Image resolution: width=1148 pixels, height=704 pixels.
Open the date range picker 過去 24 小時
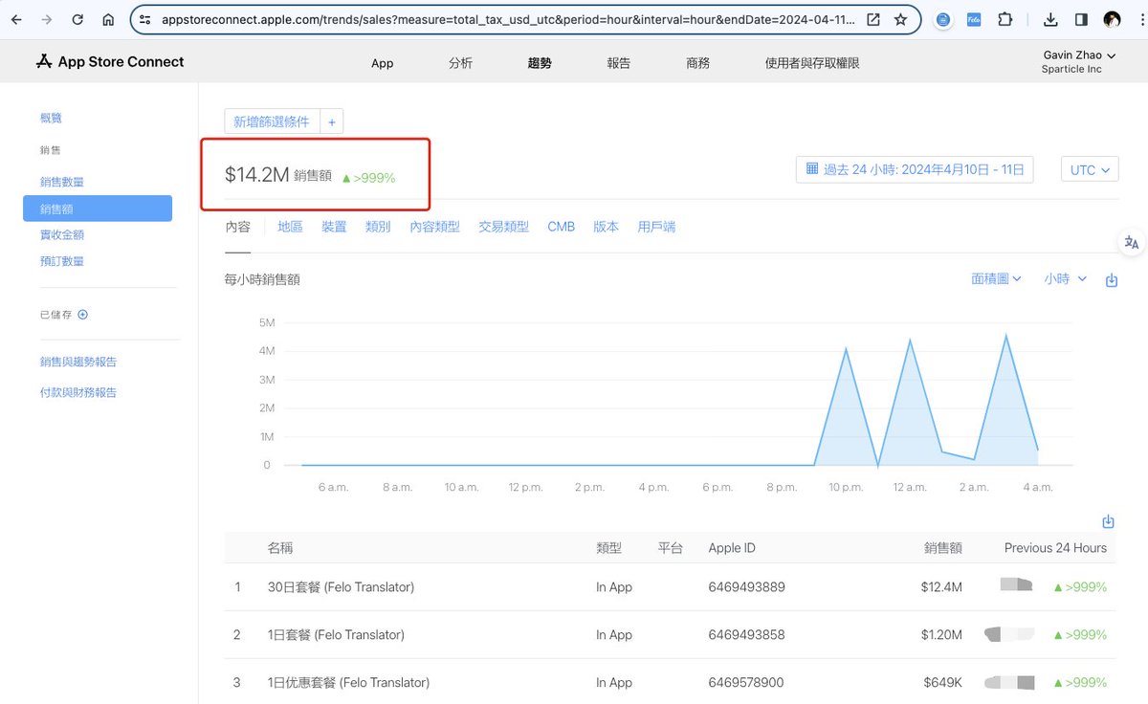click(915, 169)
